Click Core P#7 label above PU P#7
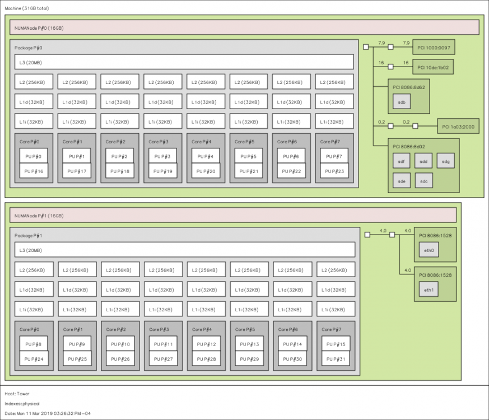The width and height of the screenshot is (489, 420). pyautogui.click(x=331, y=142)
